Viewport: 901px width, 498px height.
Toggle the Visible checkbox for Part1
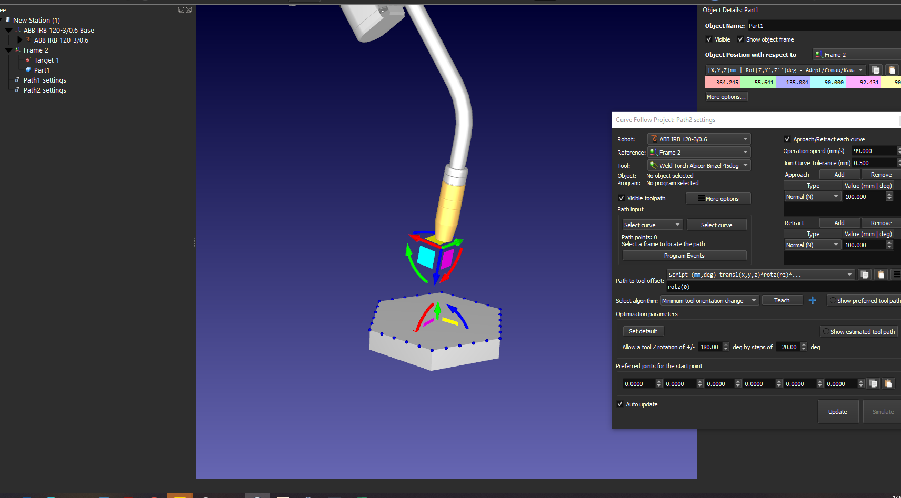pyautogui.click(x=709, y=39)
